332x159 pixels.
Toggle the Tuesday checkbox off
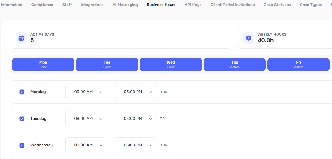pyautogui.click(x=22, y=119)
